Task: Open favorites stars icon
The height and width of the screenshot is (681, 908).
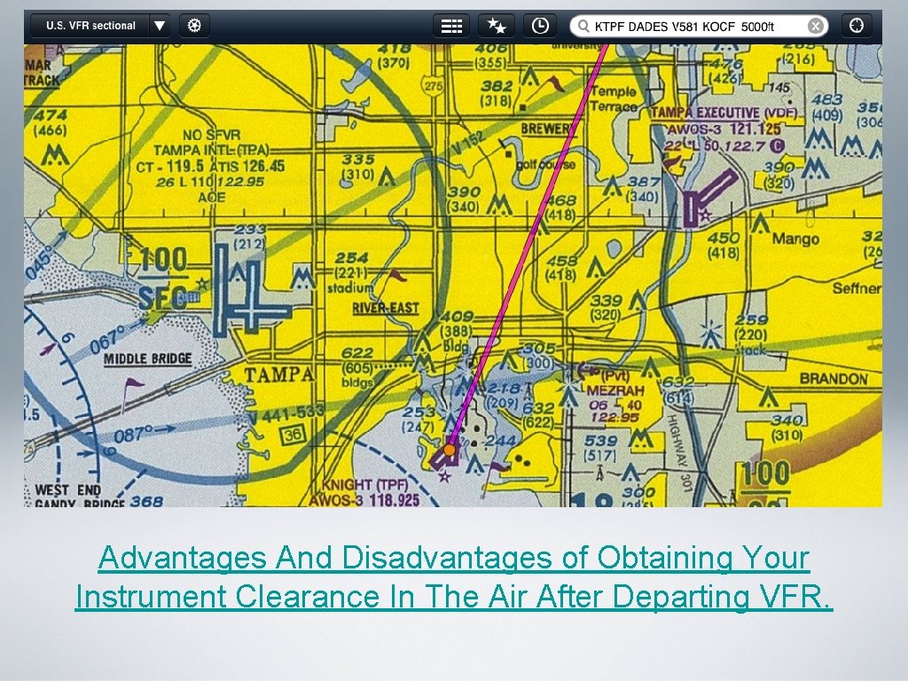Action: click(497, 26)
